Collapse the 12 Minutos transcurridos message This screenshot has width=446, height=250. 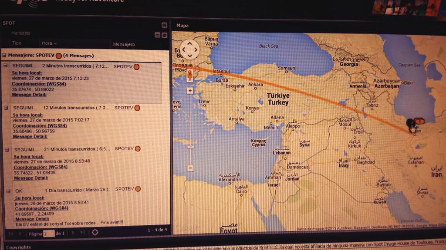coord(6,108)
